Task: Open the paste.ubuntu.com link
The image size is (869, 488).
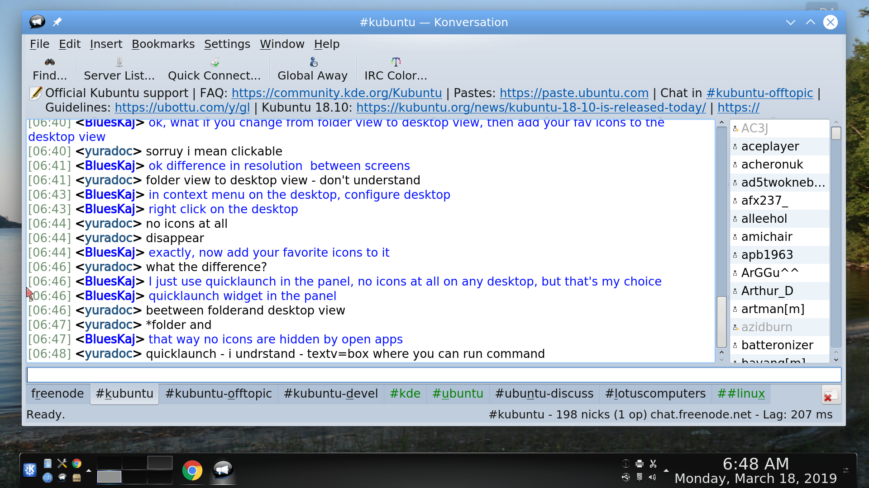Action: [x=574, y=93]
